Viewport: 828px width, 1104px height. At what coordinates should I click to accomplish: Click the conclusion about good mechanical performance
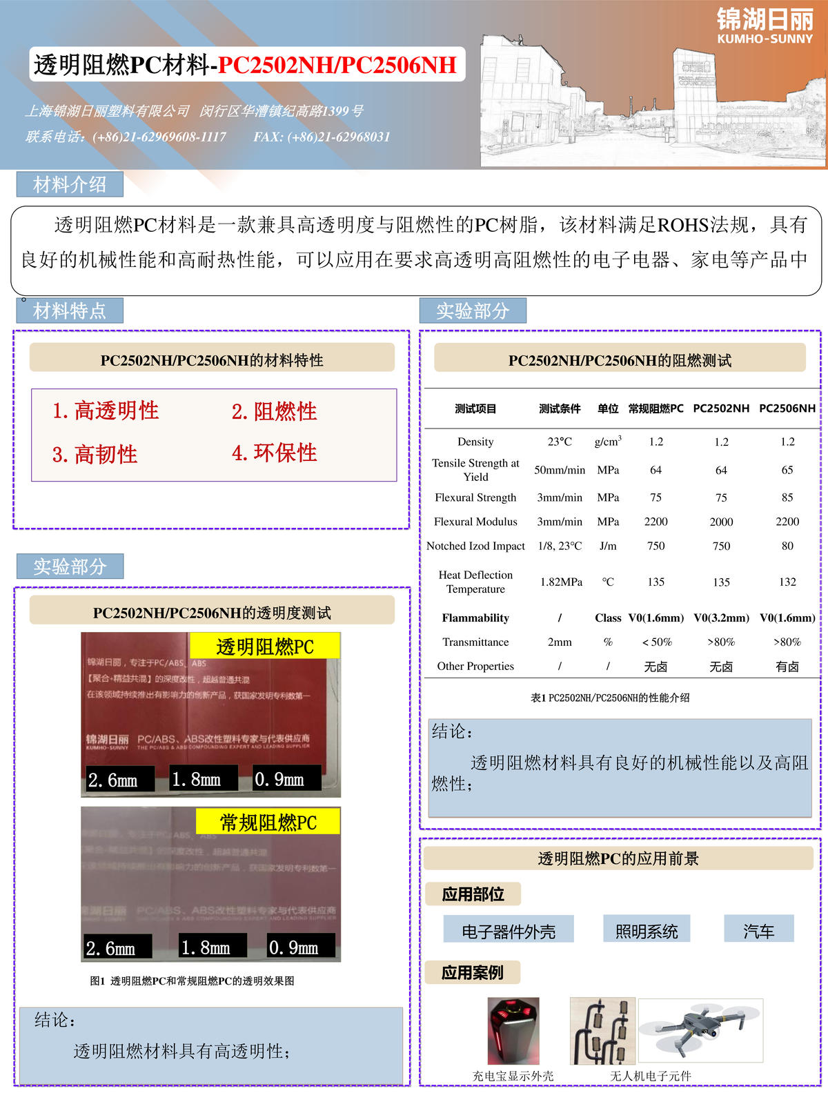click(x=620, y=773)
